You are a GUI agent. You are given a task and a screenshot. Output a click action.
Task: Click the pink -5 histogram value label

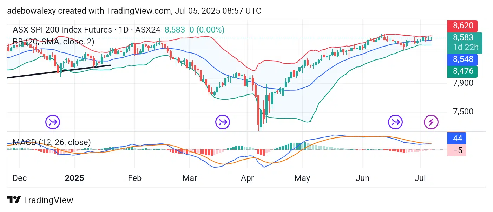click(457, 151)
